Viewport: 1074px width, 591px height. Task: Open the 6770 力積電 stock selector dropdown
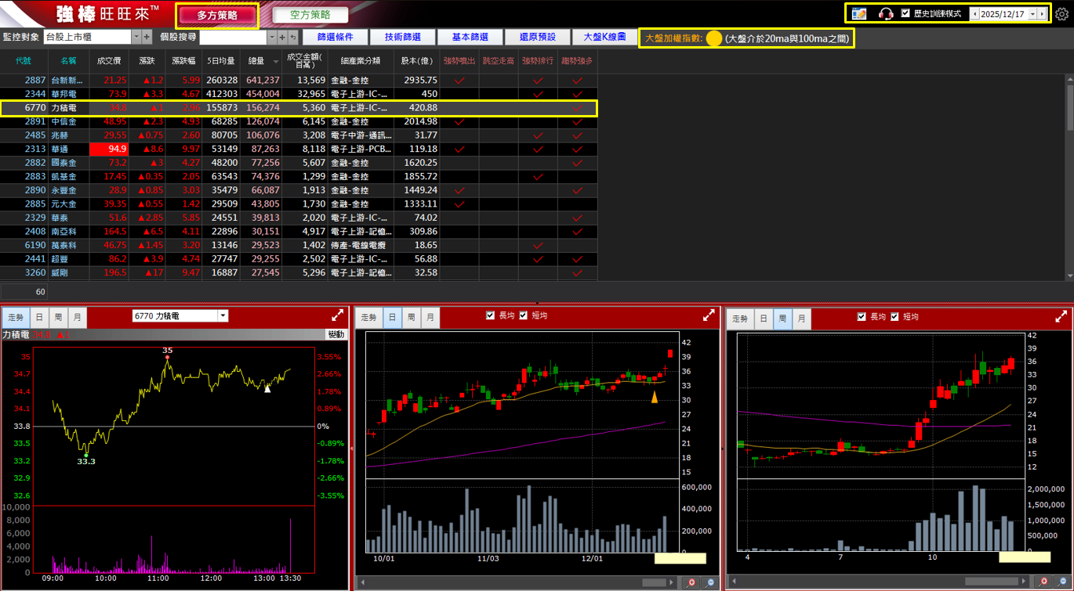tap(223, 316)
